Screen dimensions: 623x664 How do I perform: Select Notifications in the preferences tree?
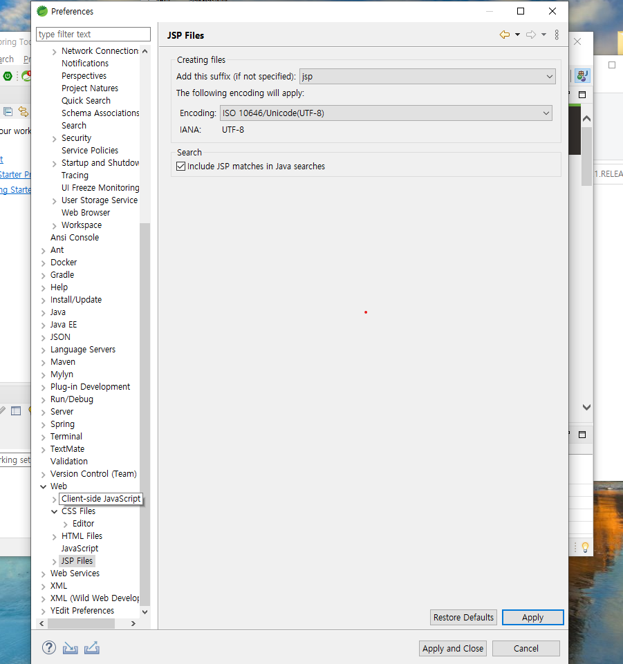pyautogui.click(x=85, y=64)
